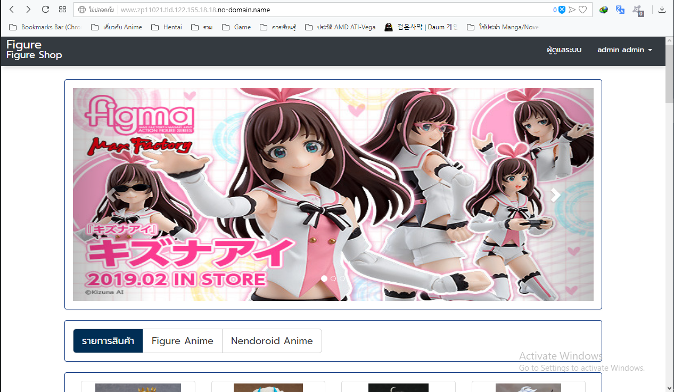Open the เกี่ยวกับ Anime bookmark folder
Image resolution: width=674 pixels, height=392 pixels.
pyautogui.click(x=117, y=27)
